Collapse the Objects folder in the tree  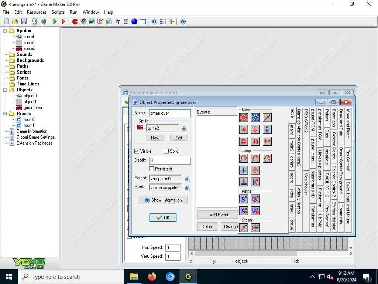click(5, 90)
